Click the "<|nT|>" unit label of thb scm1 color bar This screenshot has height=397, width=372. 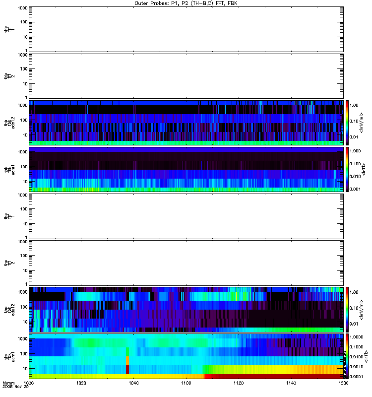click(364, 169)
